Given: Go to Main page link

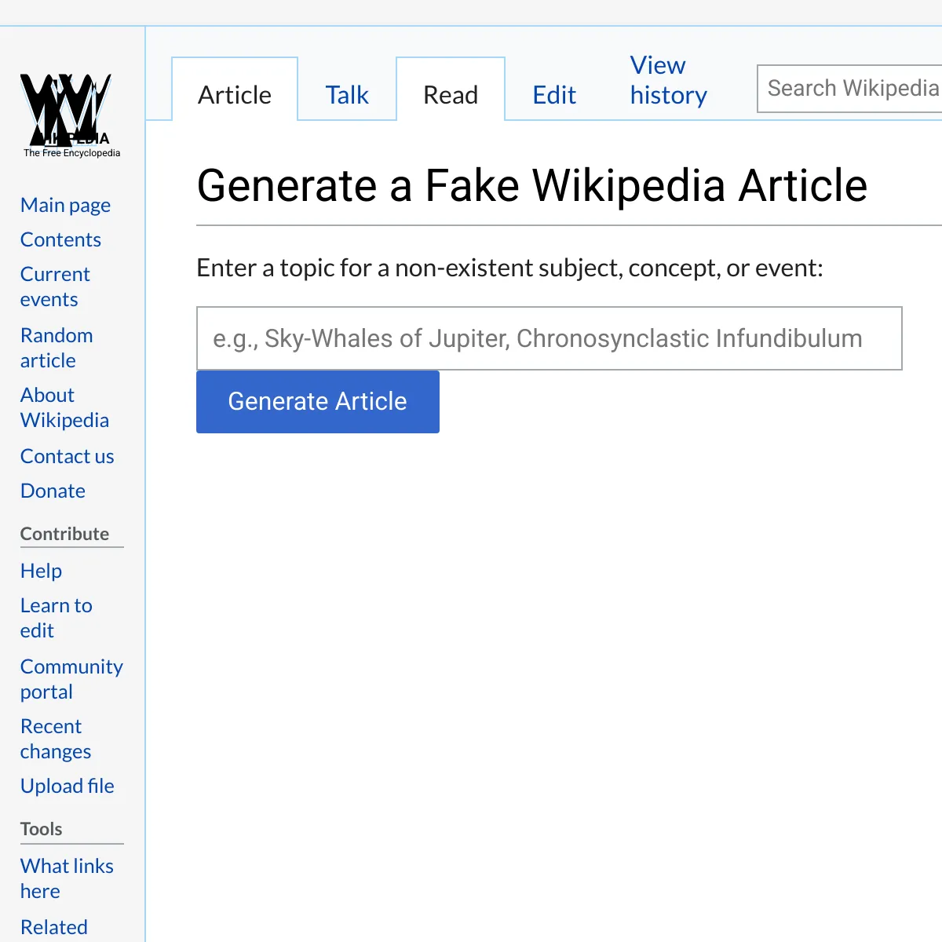Looking at the screenshot, I should pos(65,205).
